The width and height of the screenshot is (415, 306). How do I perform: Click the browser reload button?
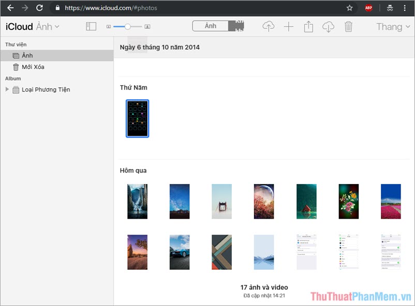coord(39,8)
